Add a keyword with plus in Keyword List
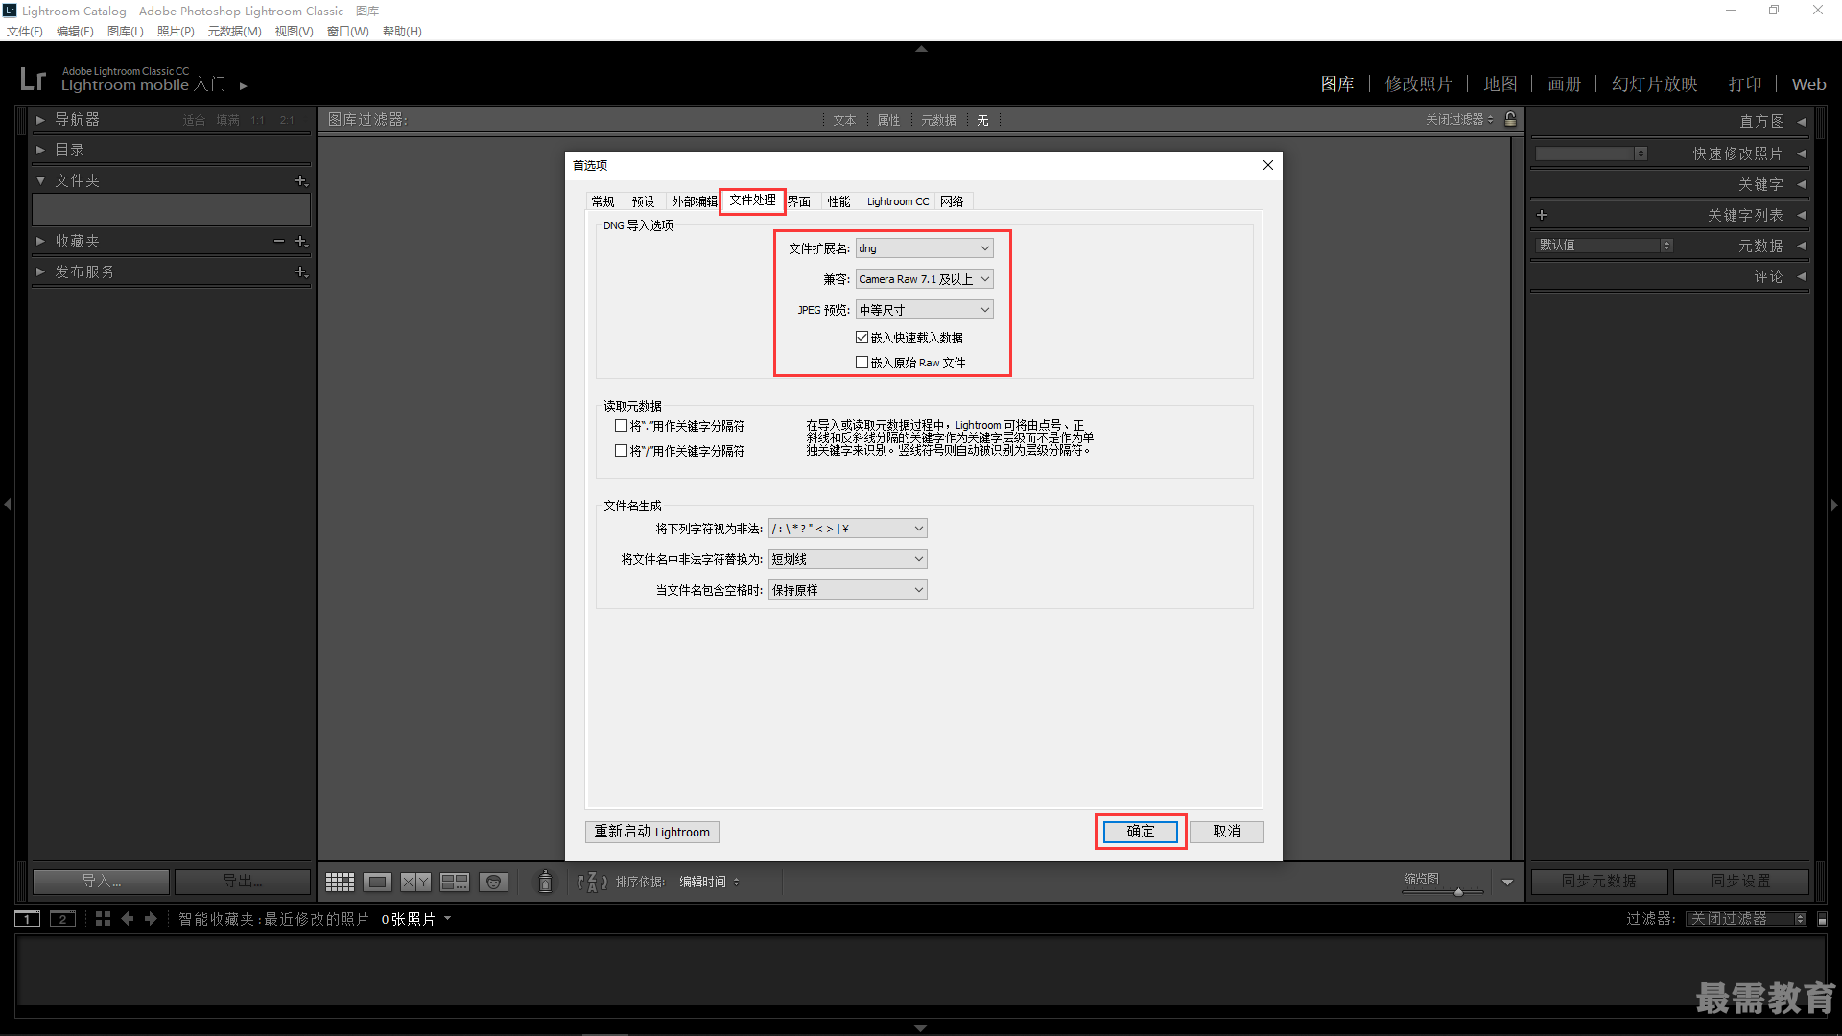Screen dimensions: 1842x1036 [1542, 215]
